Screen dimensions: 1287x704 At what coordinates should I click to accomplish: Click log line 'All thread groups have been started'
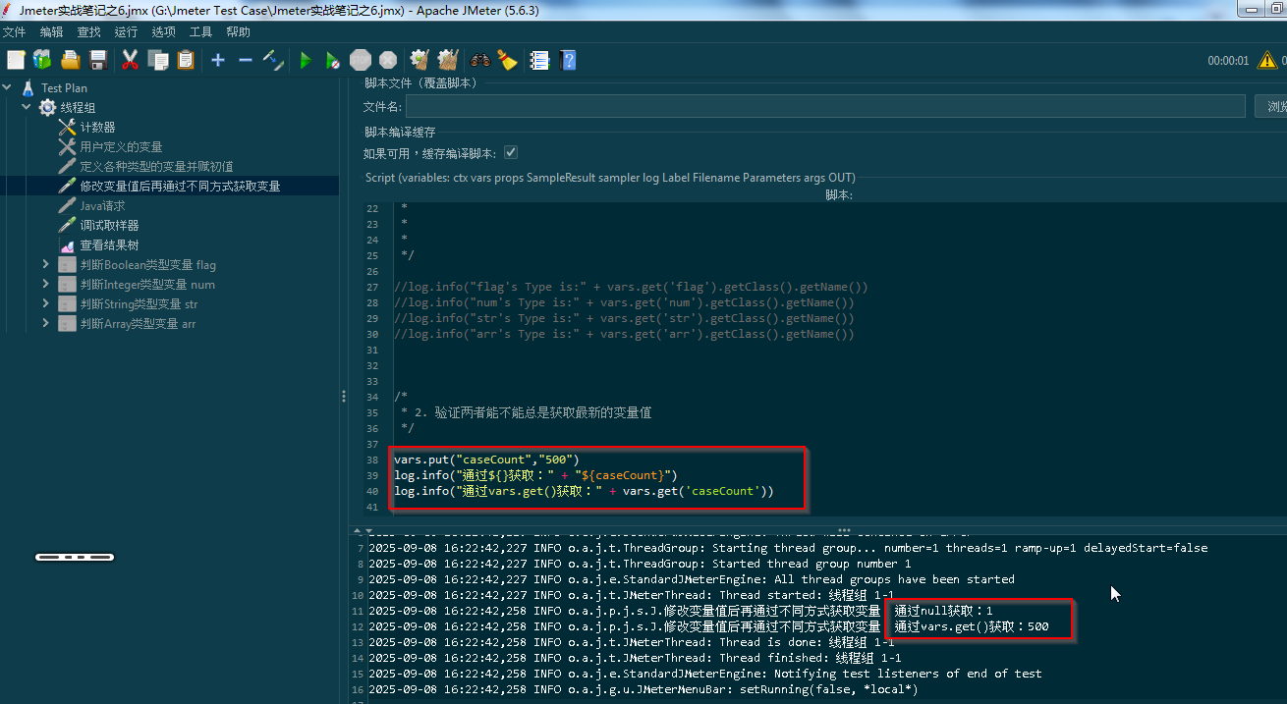tap(692, 579)
